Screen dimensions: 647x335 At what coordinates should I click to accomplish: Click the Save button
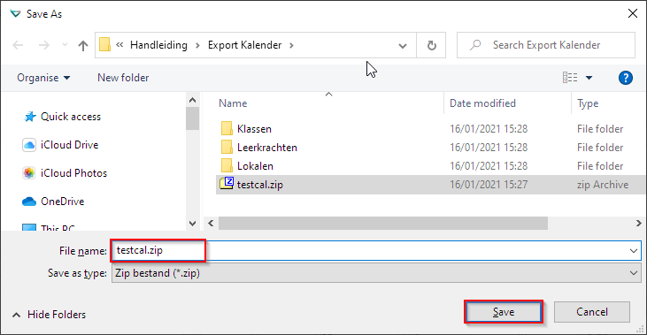point(504,312)
